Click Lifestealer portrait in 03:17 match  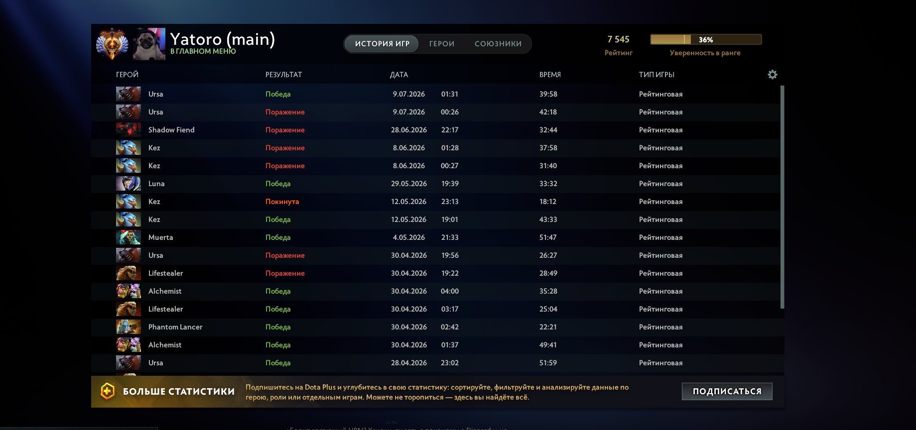pos(129,309)
